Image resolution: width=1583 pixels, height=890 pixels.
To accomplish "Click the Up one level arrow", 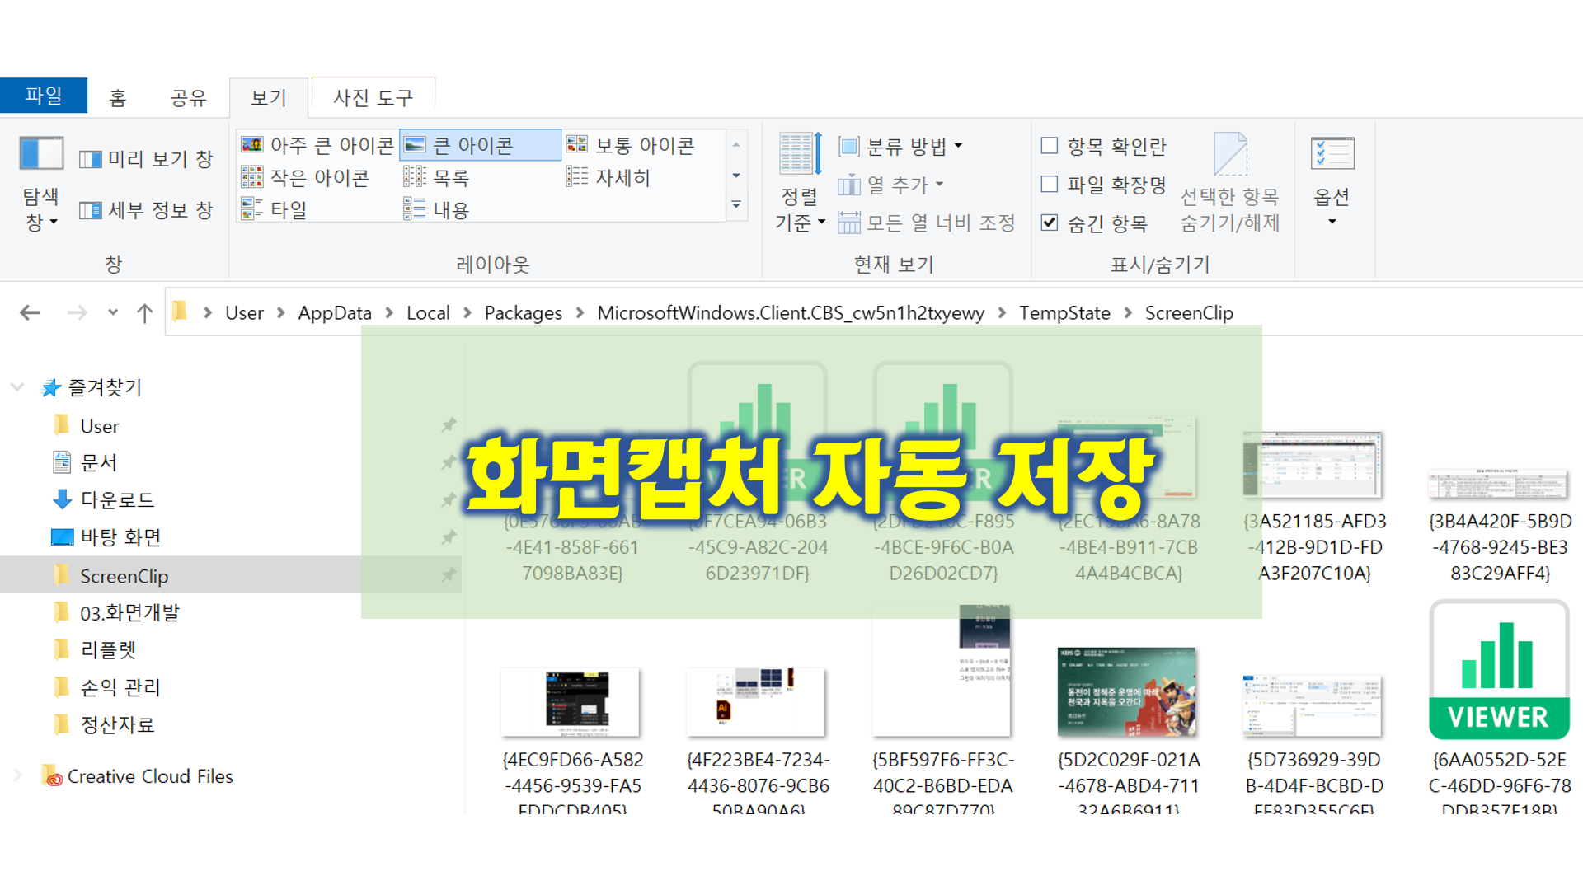I will click(144, 312).
